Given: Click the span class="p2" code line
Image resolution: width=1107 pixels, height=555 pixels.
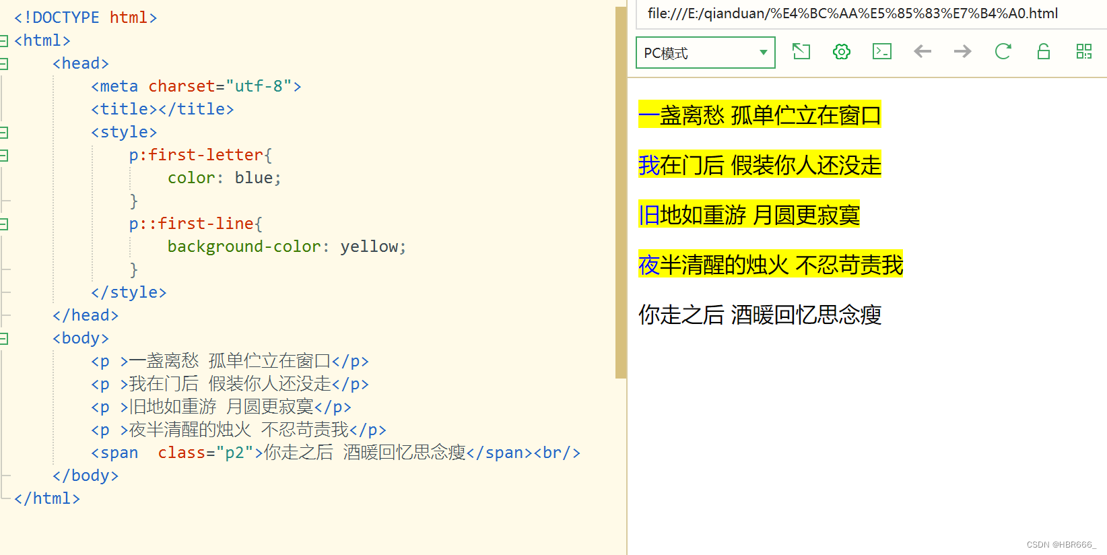Looking at the screenshot, I should (x=335, y=453).
